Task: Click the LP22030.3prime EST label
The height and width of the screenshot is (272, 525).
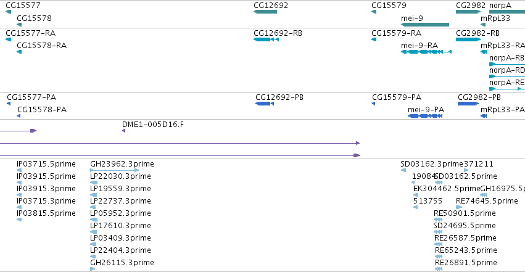Action: coord(120,176)
